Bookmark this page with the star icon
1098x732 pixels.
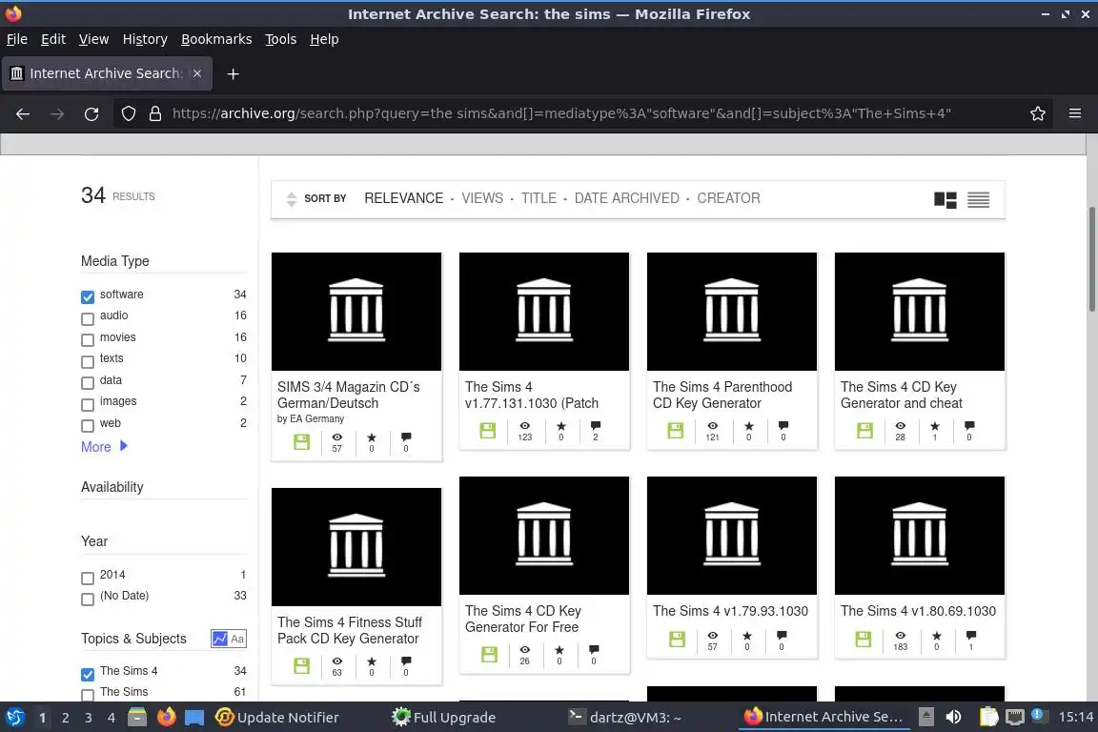click(x=1038, y=113)
